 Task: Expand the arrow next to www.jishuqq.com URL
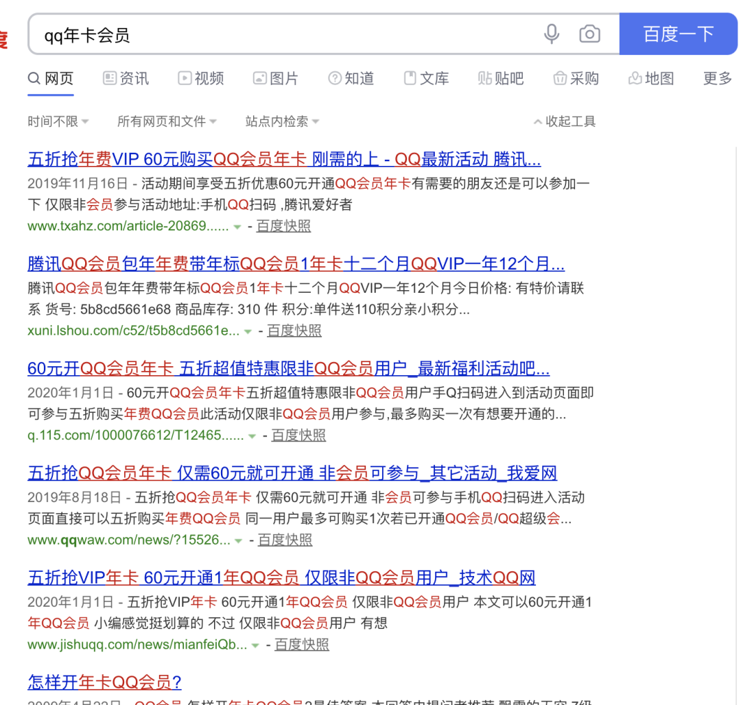click(256, 645)
